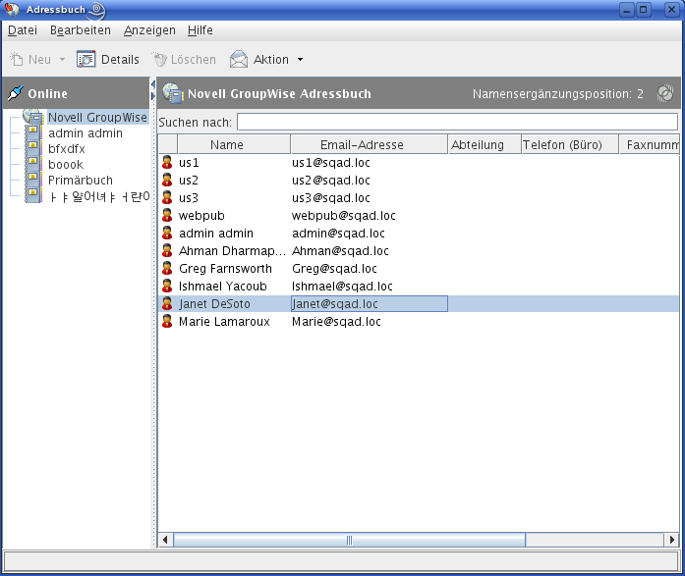This screenshot has height=576, width=685.
Task: Select the Primärbuch address book
Action: click(81, 181)
